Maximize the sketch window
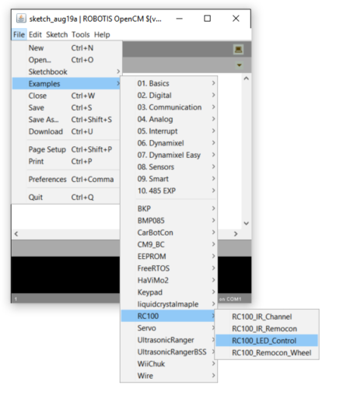The height and width of the screenshot is (399, 343). point(207,19)
